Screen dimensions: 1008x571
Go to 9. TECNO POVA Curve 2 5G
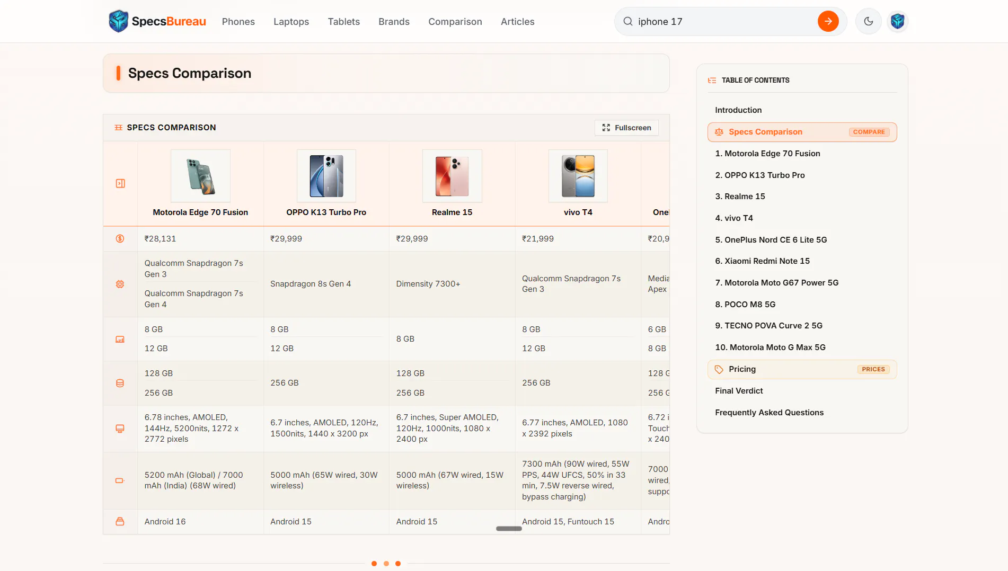tap(769, 326)
